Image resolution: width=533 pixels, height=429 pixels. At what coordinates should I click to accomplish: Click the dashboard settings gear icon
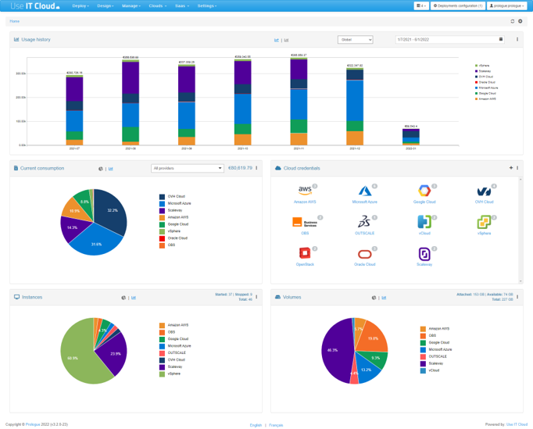pos(520,21)
